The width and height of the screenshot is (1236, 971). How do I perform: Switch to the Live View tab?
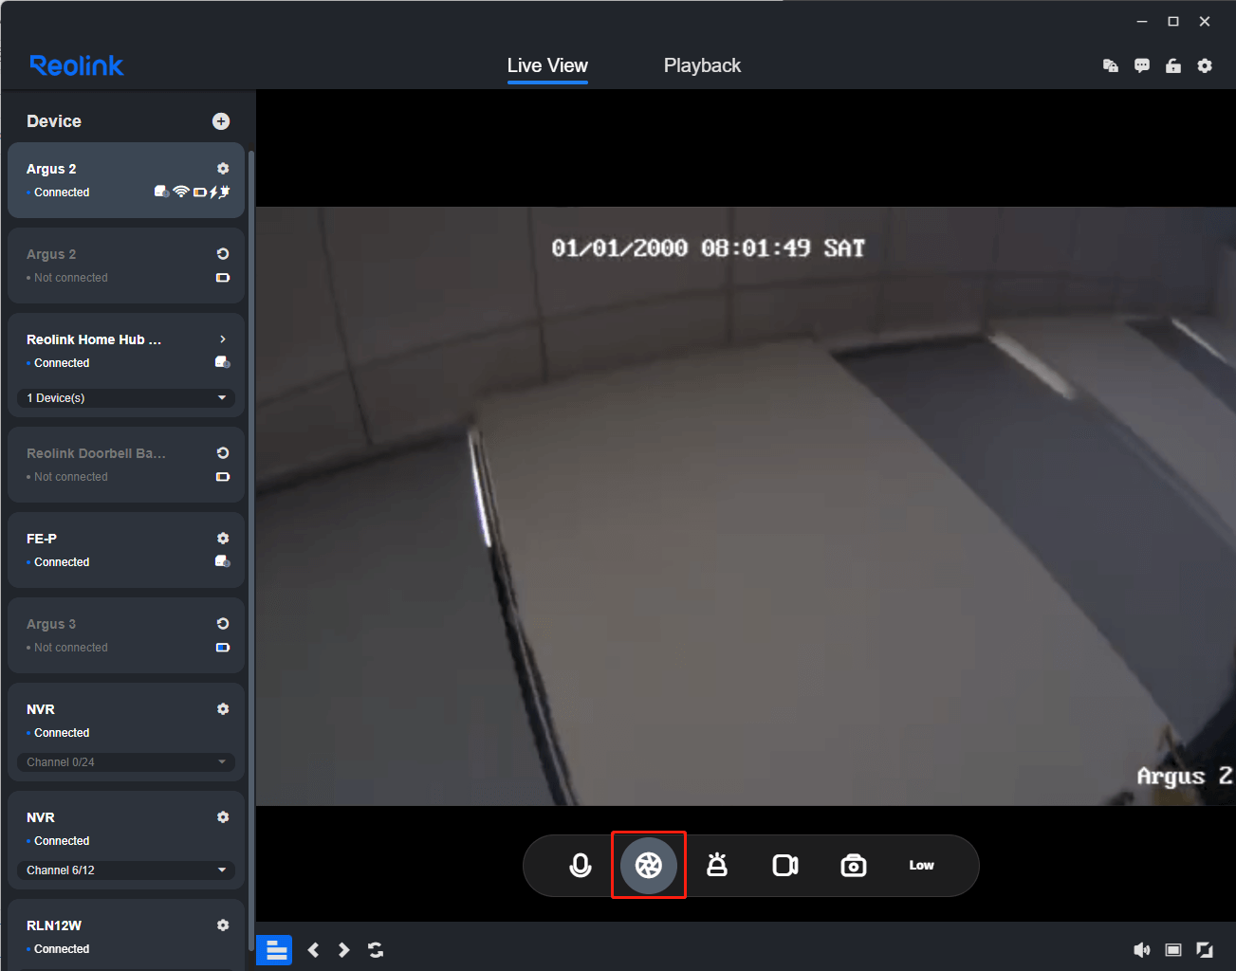click(x=547, y=65)
